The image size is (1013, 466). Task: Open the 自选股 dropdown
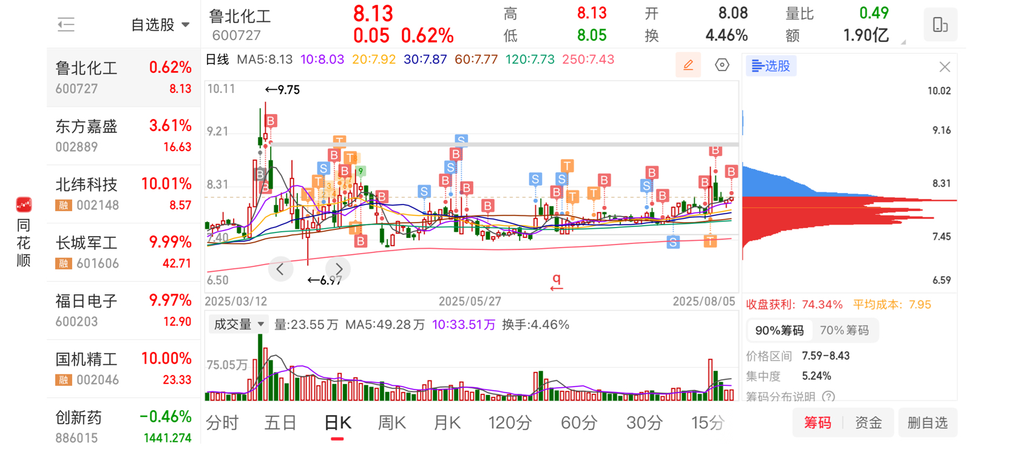160,25
